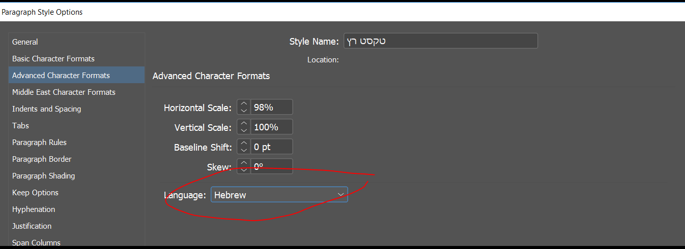Go to Keep Options
This screenshot has height=249, width=685.
[36, 193]
